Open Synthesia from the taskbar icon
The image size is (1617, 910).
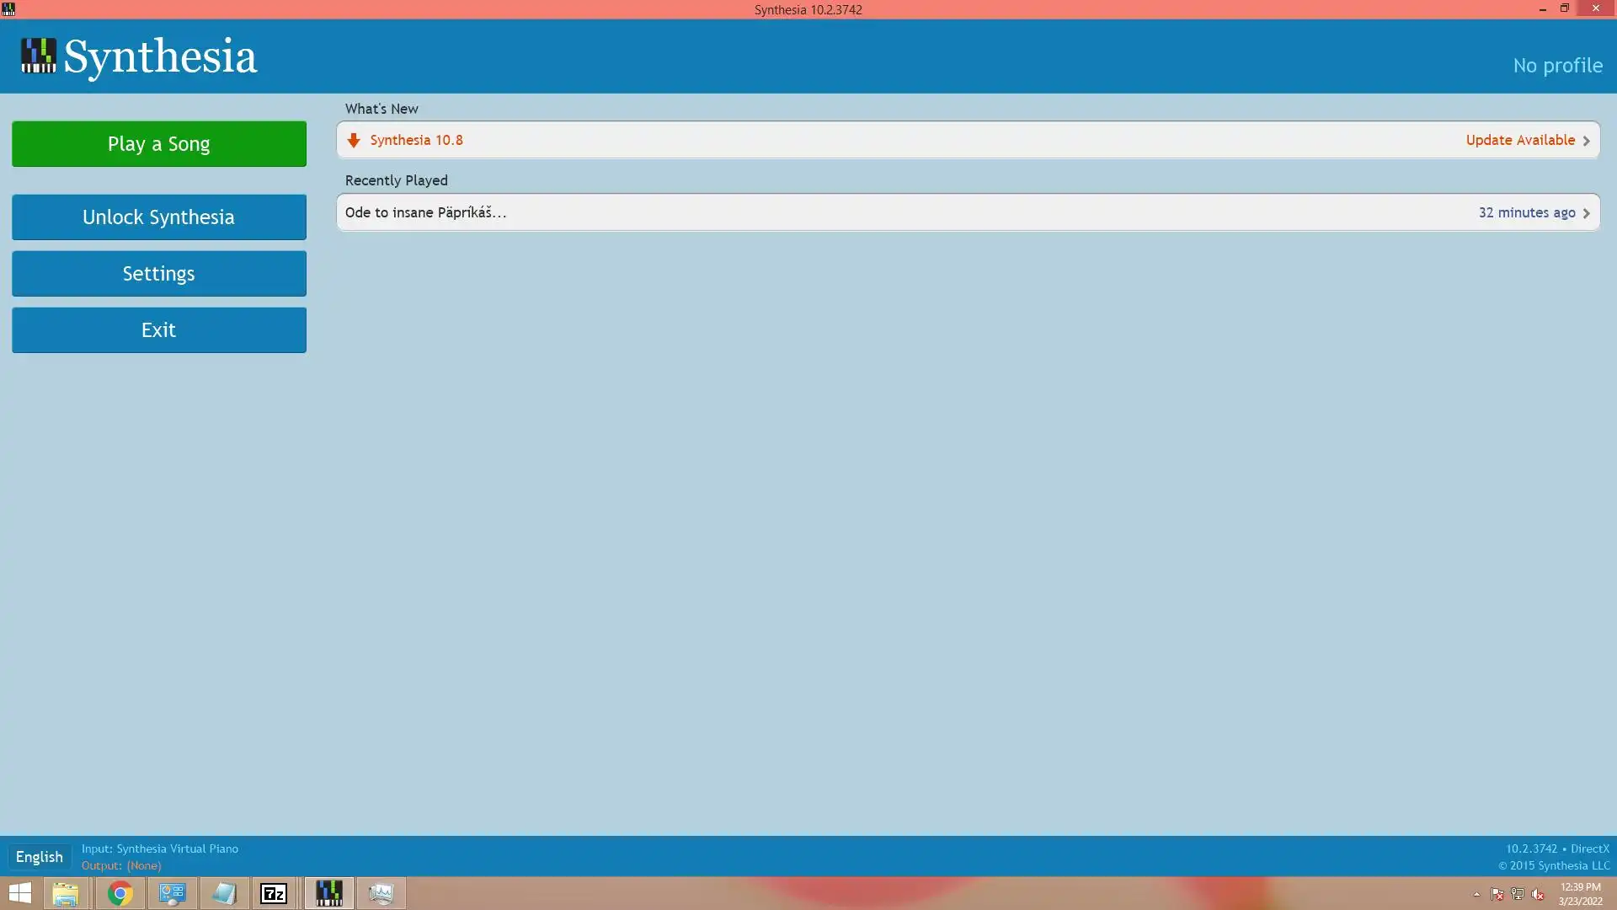coord(328,893)
